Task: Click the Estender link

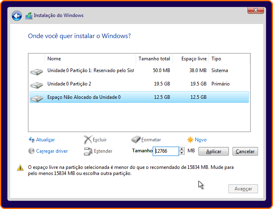Action: pyautogui.click(x=103, y=151)
